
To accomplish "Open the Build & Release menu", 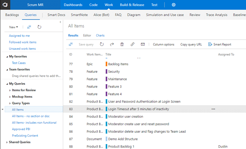I will (x=132, y=5).
